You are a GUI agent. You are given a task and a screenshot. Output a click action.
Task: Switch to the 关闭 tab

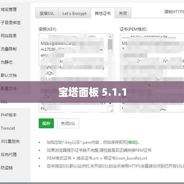tap(123, 13)
